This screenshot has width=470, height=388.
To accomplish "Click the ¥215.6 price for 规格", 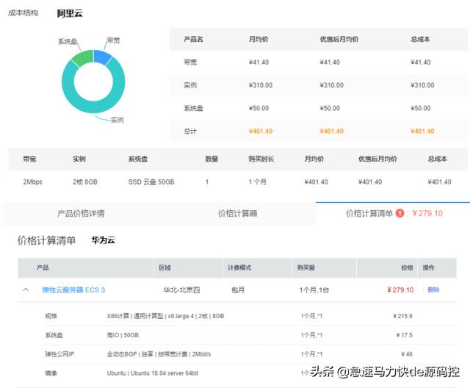I will click(x=402, y=316).
